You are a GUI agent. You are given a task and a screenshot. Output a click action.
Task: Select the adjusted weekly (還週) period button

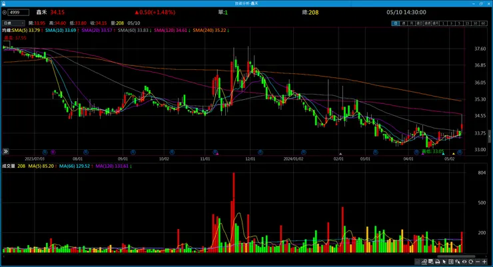[427, 23]
